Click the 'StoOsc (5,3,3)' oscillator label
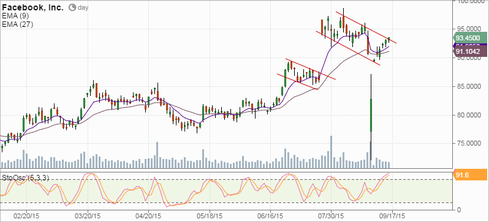Screen dimensions: 489x222 (x=25, y=178)
